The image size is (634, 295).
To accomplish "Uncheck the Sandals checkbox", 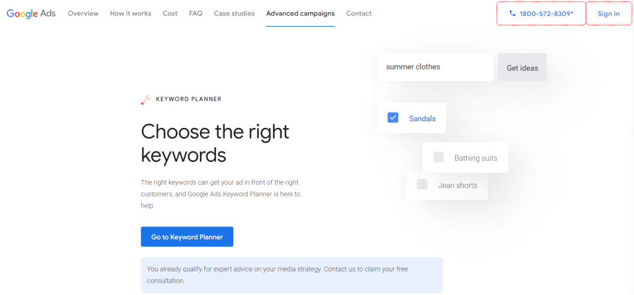I will [x=393, y=118].
